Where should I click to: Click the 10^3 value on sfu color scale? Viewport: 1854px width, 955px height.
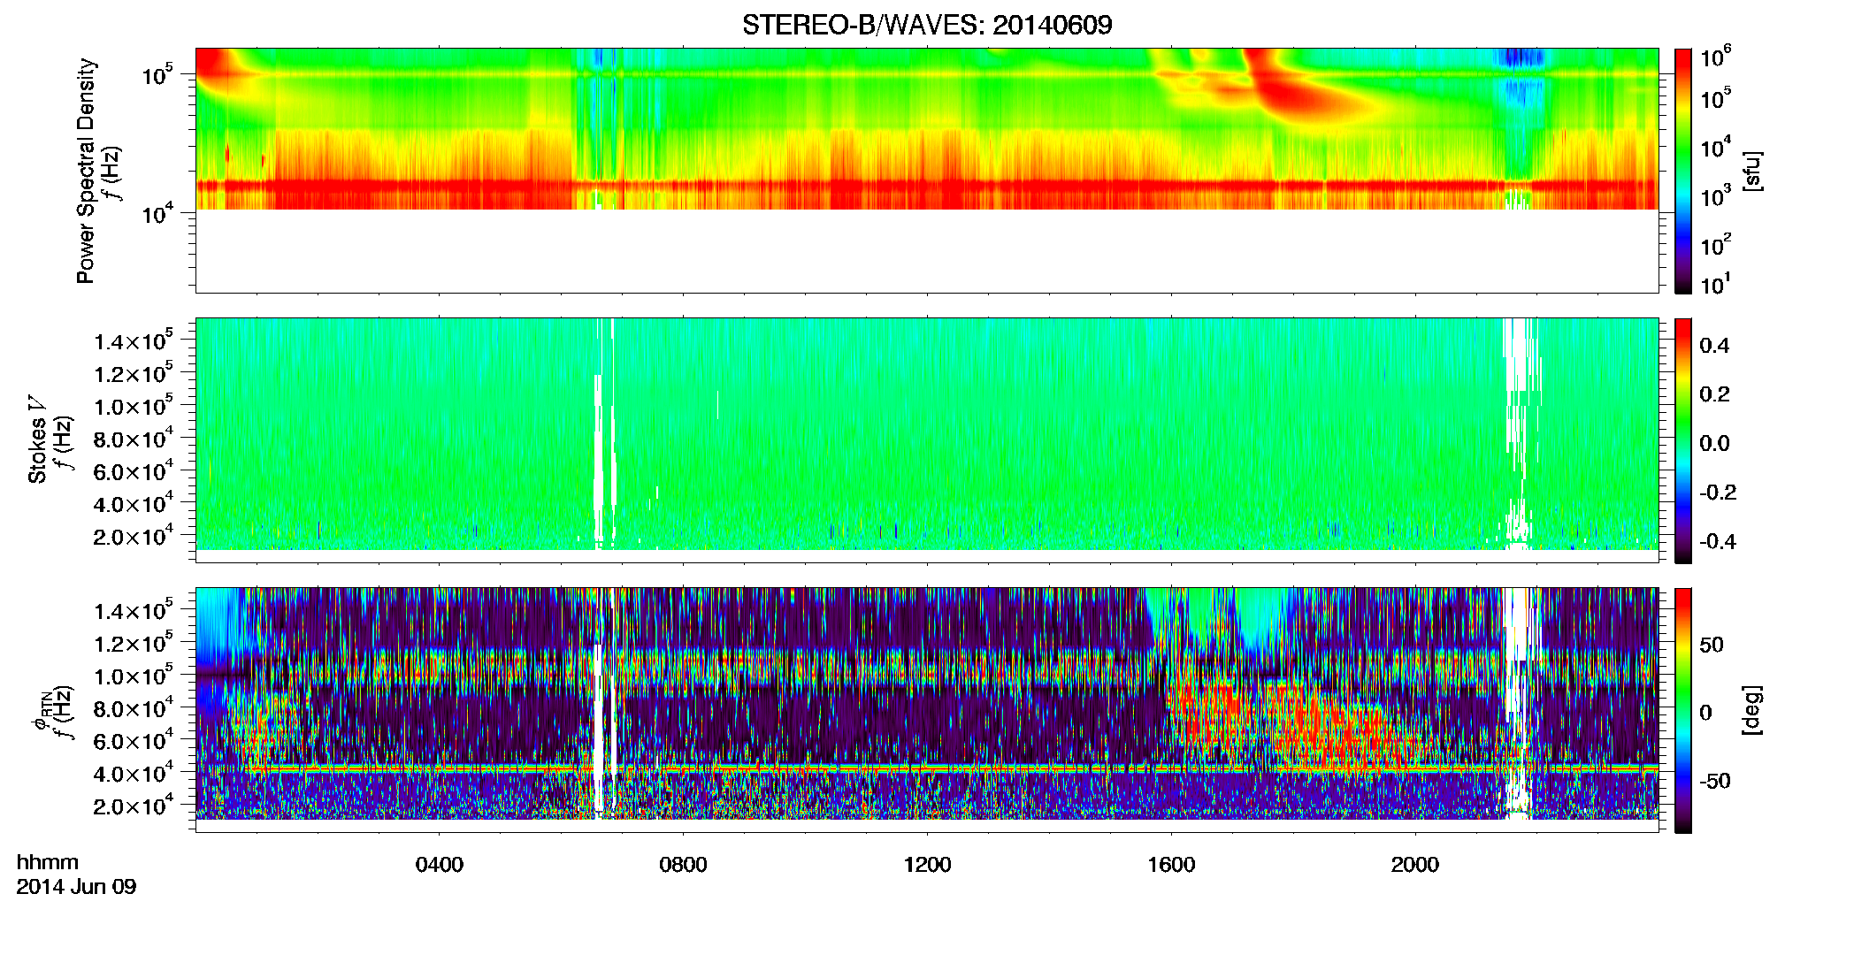pos(1716,195)
